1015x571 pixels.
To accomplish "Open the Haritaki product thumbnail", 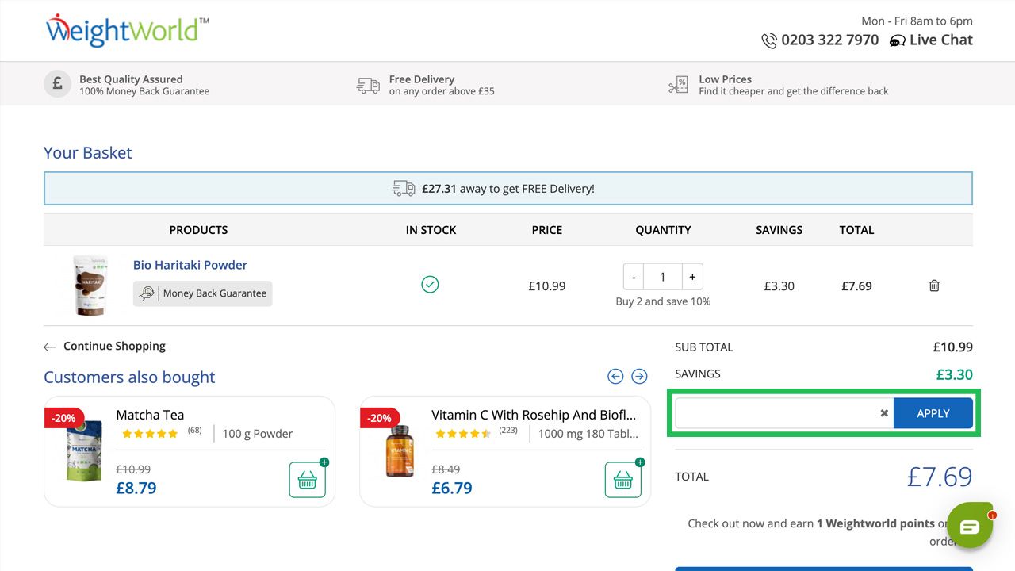I will 89,285.
